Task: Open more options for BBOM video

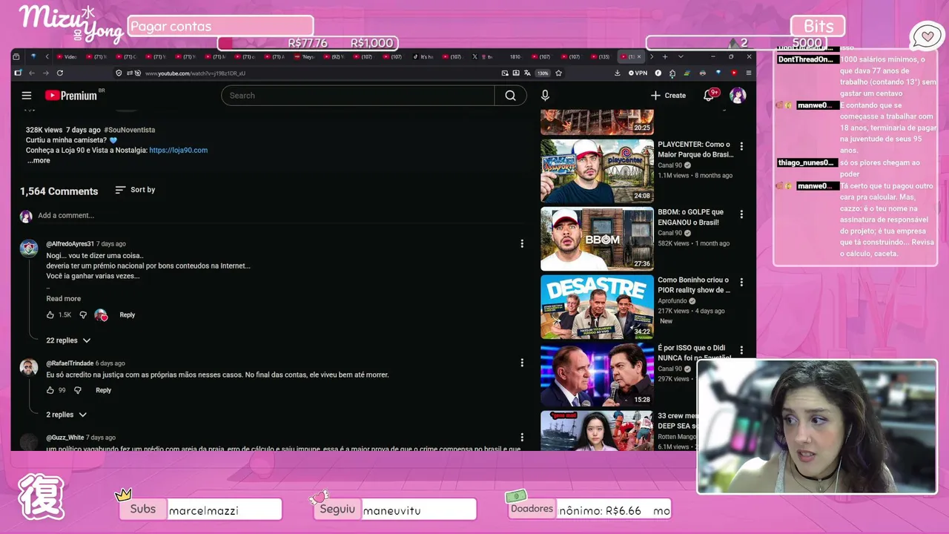Action: [741, 214]
